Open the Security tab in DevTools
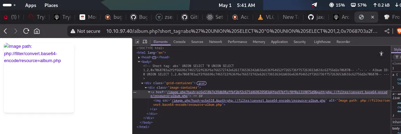Viewport: 401px width, 134px height. tap(299, 42)
